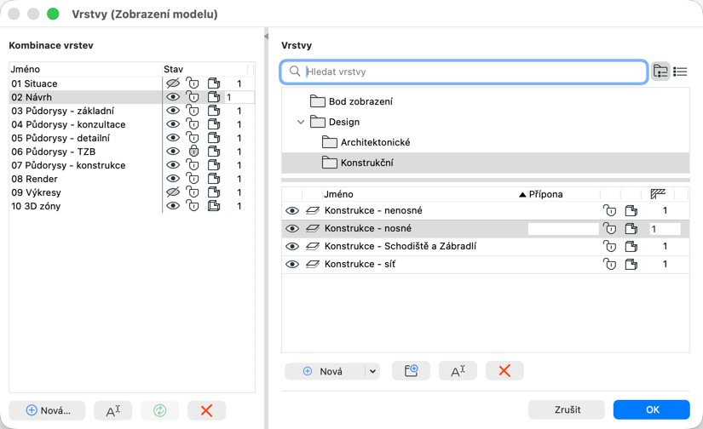Toggle solid icon for Konstrukce - nenosné layer

631,210
